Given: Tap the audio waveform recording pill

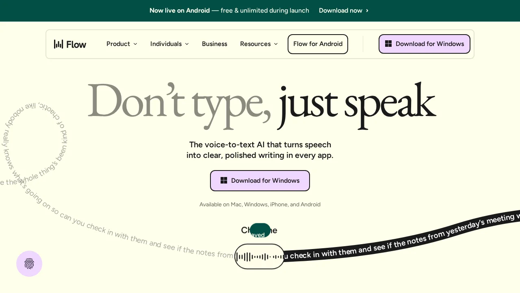Looking at the screenshot, I should point(260,256).
